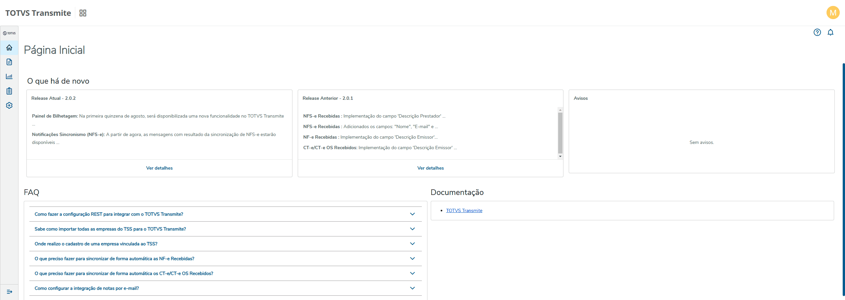This screenshot has height=300, width=845.
Task: Open the notifications bell
Action: (x=830, y=32)
